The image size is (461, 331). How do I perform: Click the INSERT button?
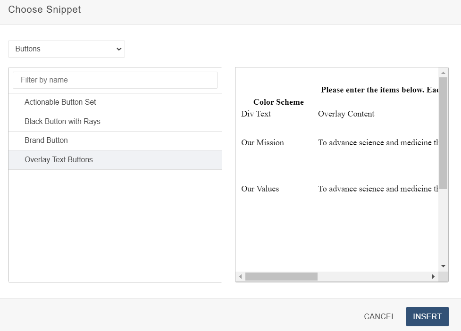pos(427,316)
